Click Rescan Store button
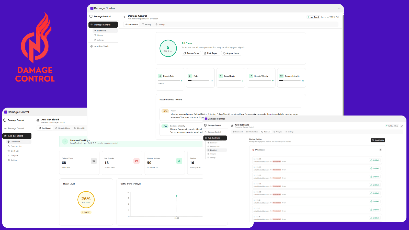The width and height of the screenshot is (409, 230). point(191,53)
